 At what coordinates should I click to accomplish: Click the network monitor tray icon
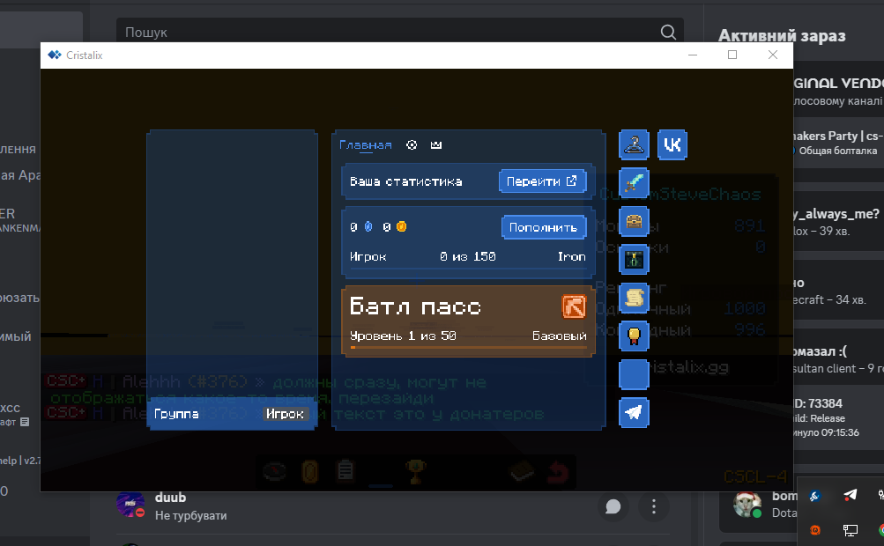point(850,529)
